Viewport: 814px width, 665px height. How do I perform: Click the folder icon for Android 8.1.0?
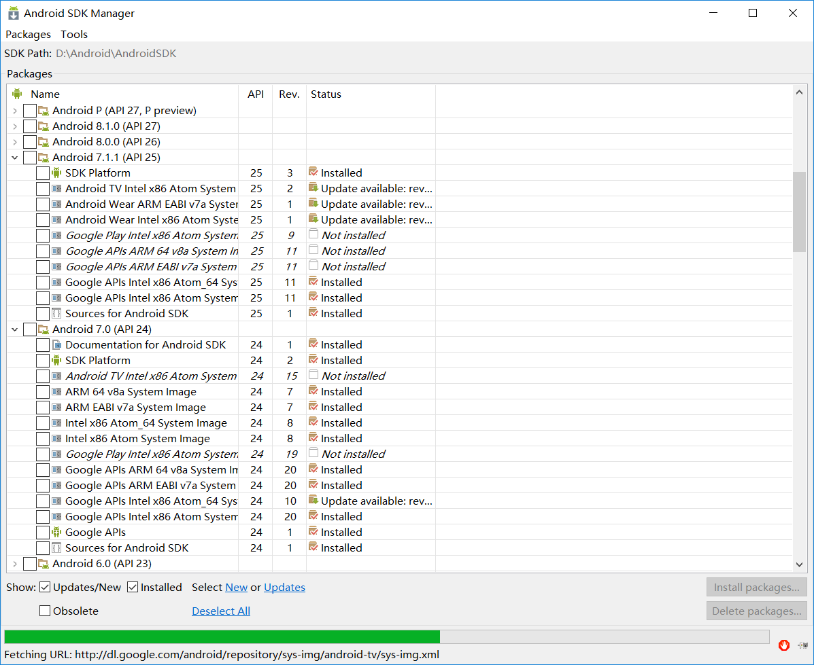click(x=43, y=126)
